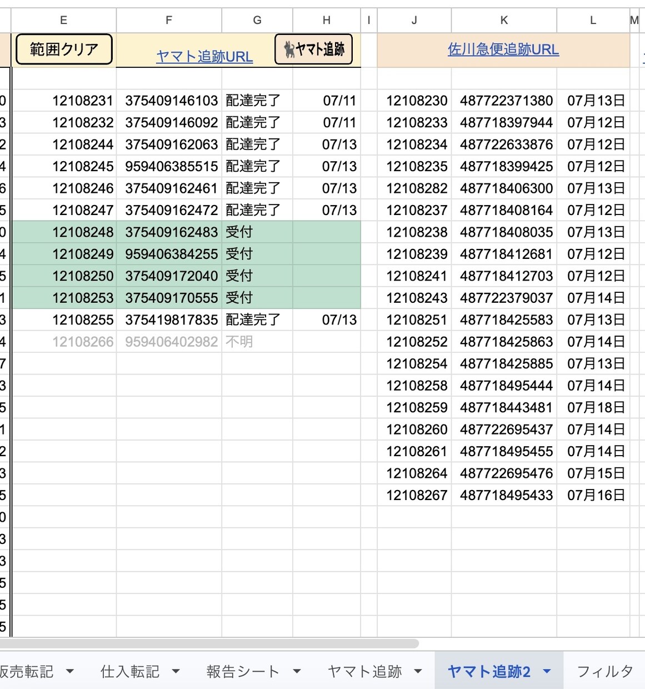This screenshot has height=689, width=645.
Task: Select Sagawa order number 12108230
Action: [414, 101]
